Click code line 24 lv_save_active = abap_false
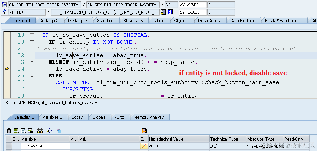317x151 pixels. point(103,69)
